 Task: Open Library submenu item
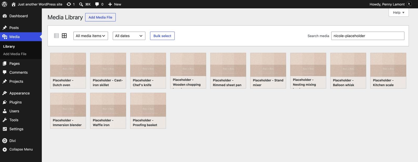(9, 47)
